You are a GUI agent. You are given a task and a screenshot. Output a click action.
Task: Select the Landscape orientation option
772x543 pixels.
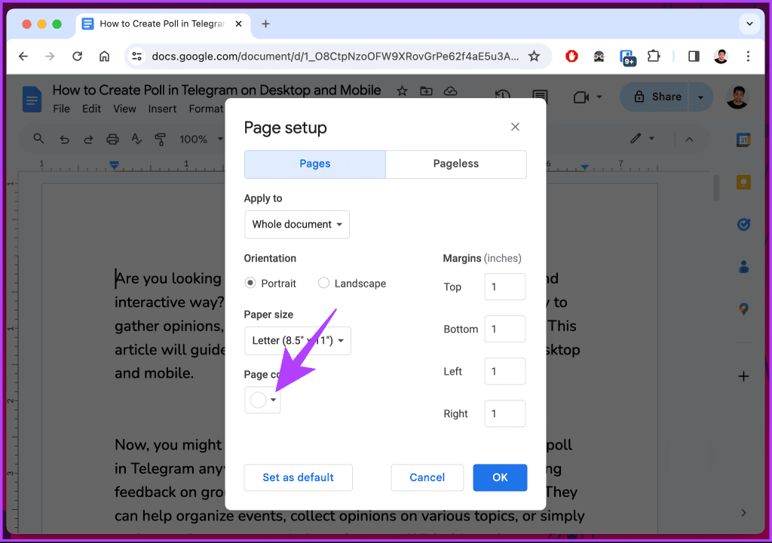(323, 283)
